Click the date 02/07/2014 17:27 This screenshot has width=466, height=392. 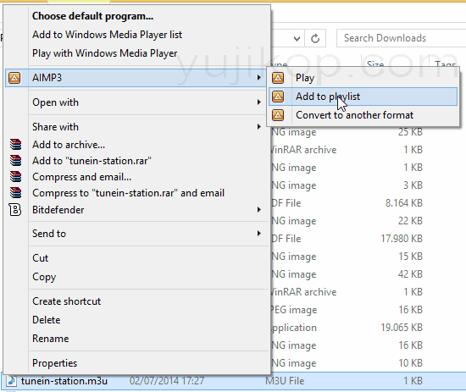tap(167, 381)
